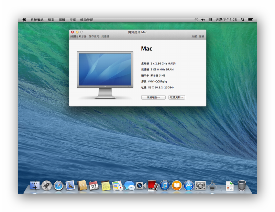This screenshot has width=275, height=212.
Task: Open the 服務 link
Action: click(x=201, y=36)
